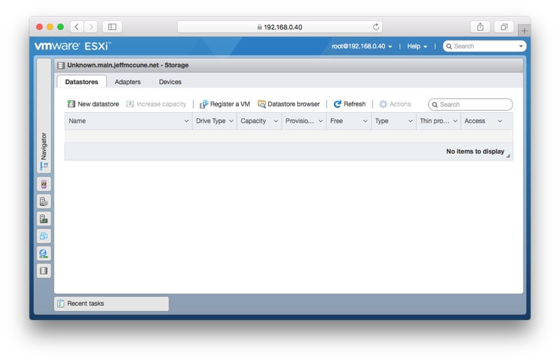560x362 pixels.
Task: Open the Capacity column dropdown
Action: point(276,121)
